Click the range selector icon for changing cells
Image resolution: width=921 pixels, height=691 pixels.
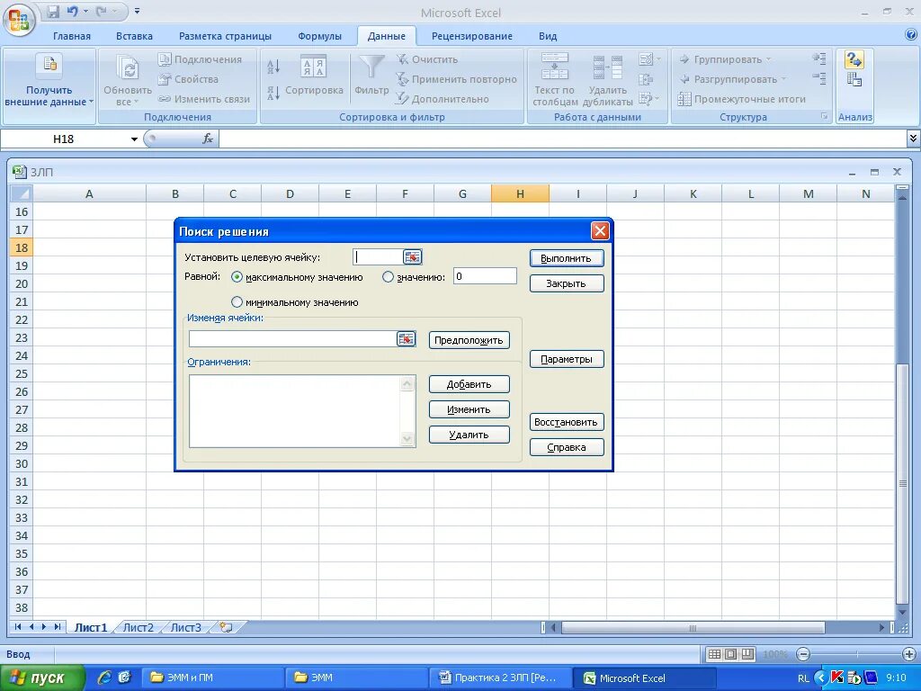406,338
